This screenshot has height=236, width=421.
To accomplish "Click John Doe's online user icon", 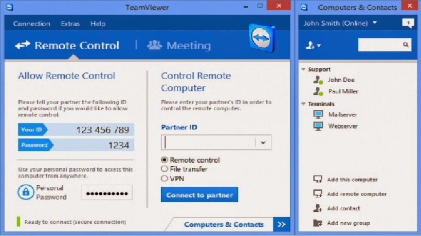I will pyautogui.click(x=318, y=80).
